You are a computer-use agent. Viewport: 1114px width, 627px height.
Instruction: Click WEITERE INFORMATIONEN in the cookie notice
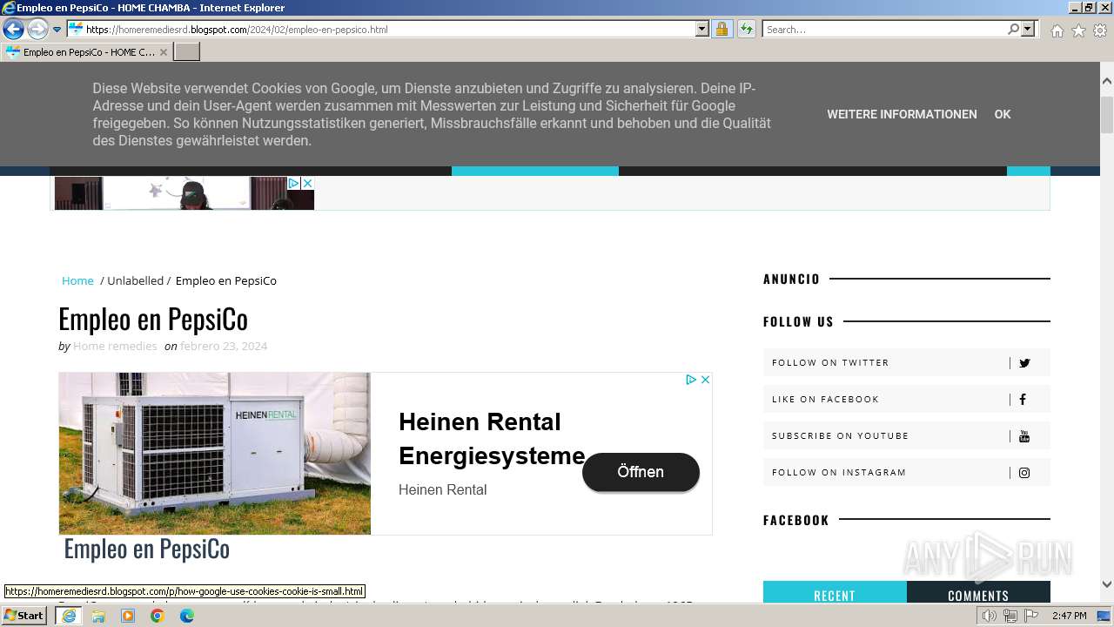902,114
